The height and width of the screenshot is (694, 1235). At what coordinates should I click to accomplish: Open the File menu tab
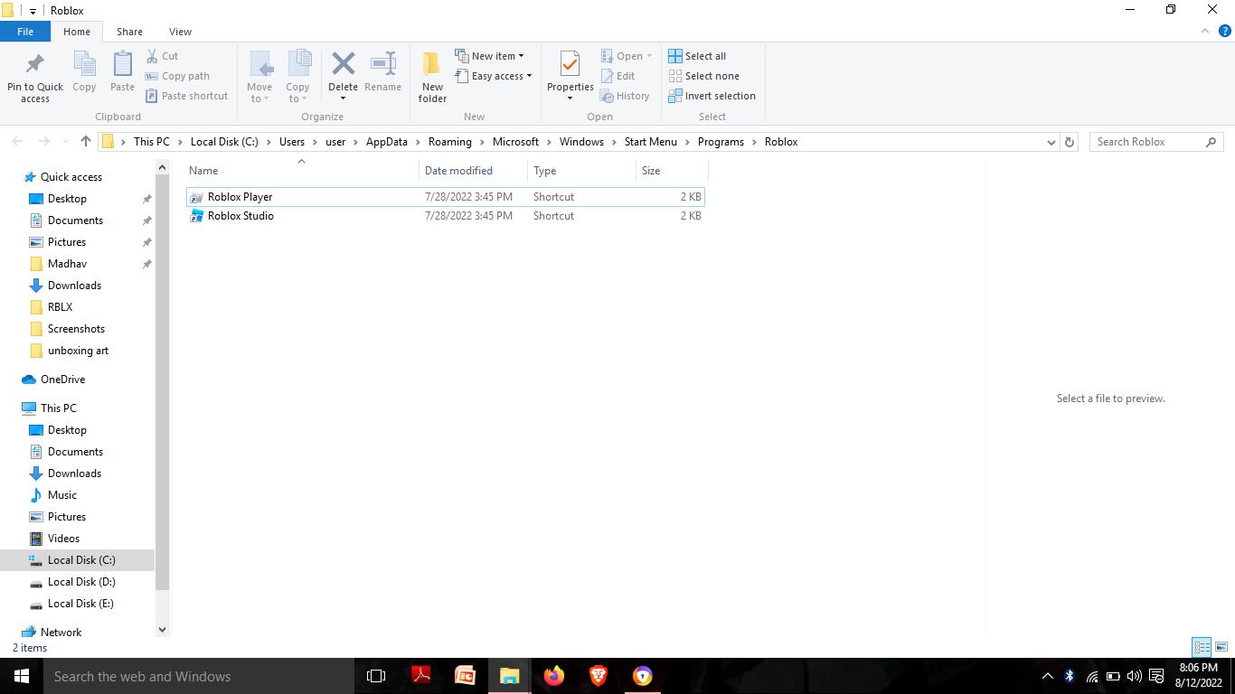coord(25,32)
